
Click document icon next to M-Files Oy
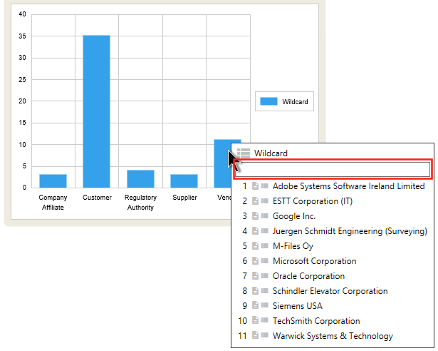tap(256, 246)
